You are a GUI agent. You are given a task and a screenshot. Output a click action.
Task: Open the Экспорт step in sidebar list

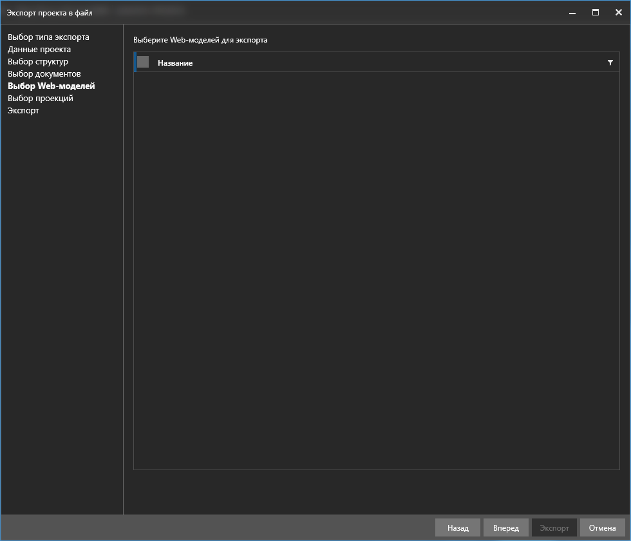click(23, 111)
